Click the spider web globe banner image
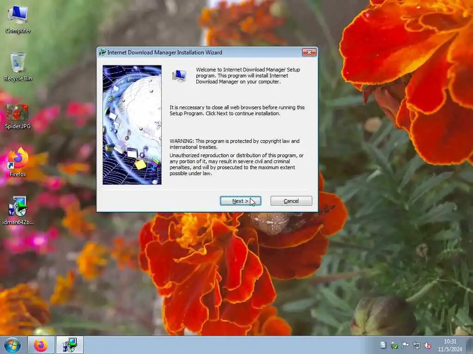This screenshot has width=473, height=354. click(x=132, y=124)
